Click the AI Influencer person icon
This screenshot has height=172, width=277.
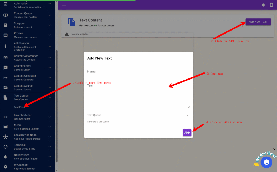[5, 46]
